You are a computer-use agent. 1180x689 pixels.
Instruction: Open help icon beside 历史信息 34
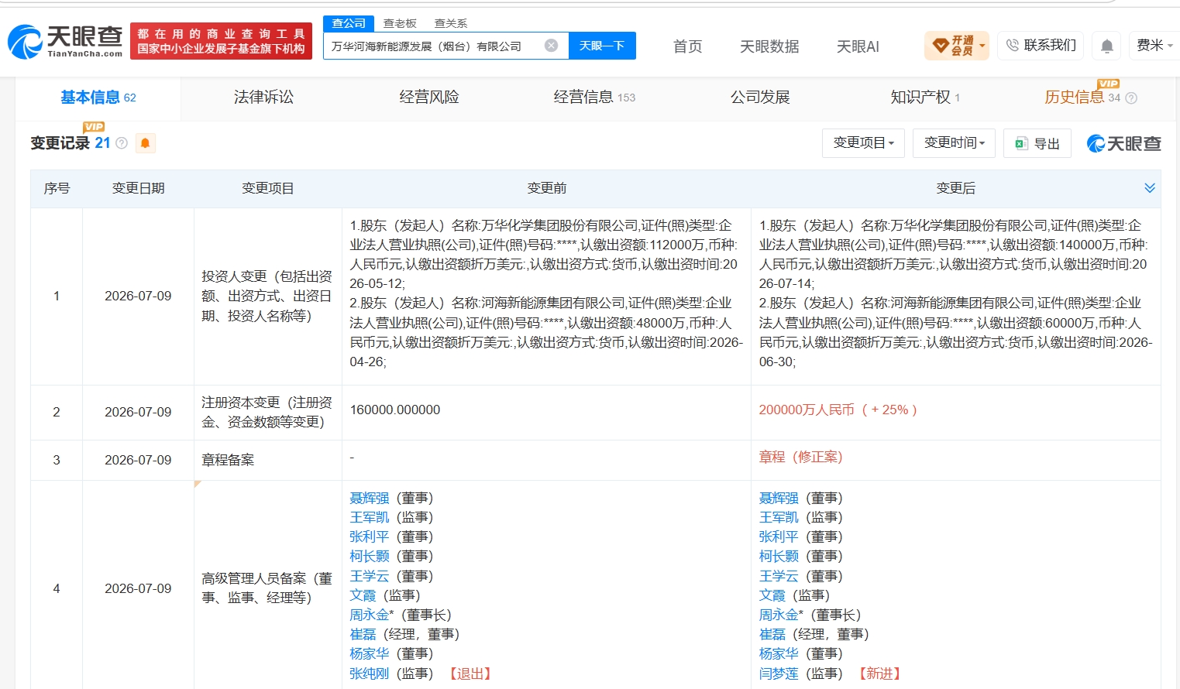coord(1131,98)
